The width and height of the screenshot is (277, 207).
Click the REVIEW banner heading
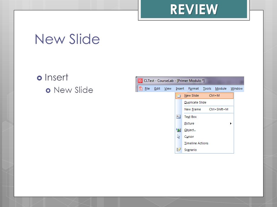[194, 9]
